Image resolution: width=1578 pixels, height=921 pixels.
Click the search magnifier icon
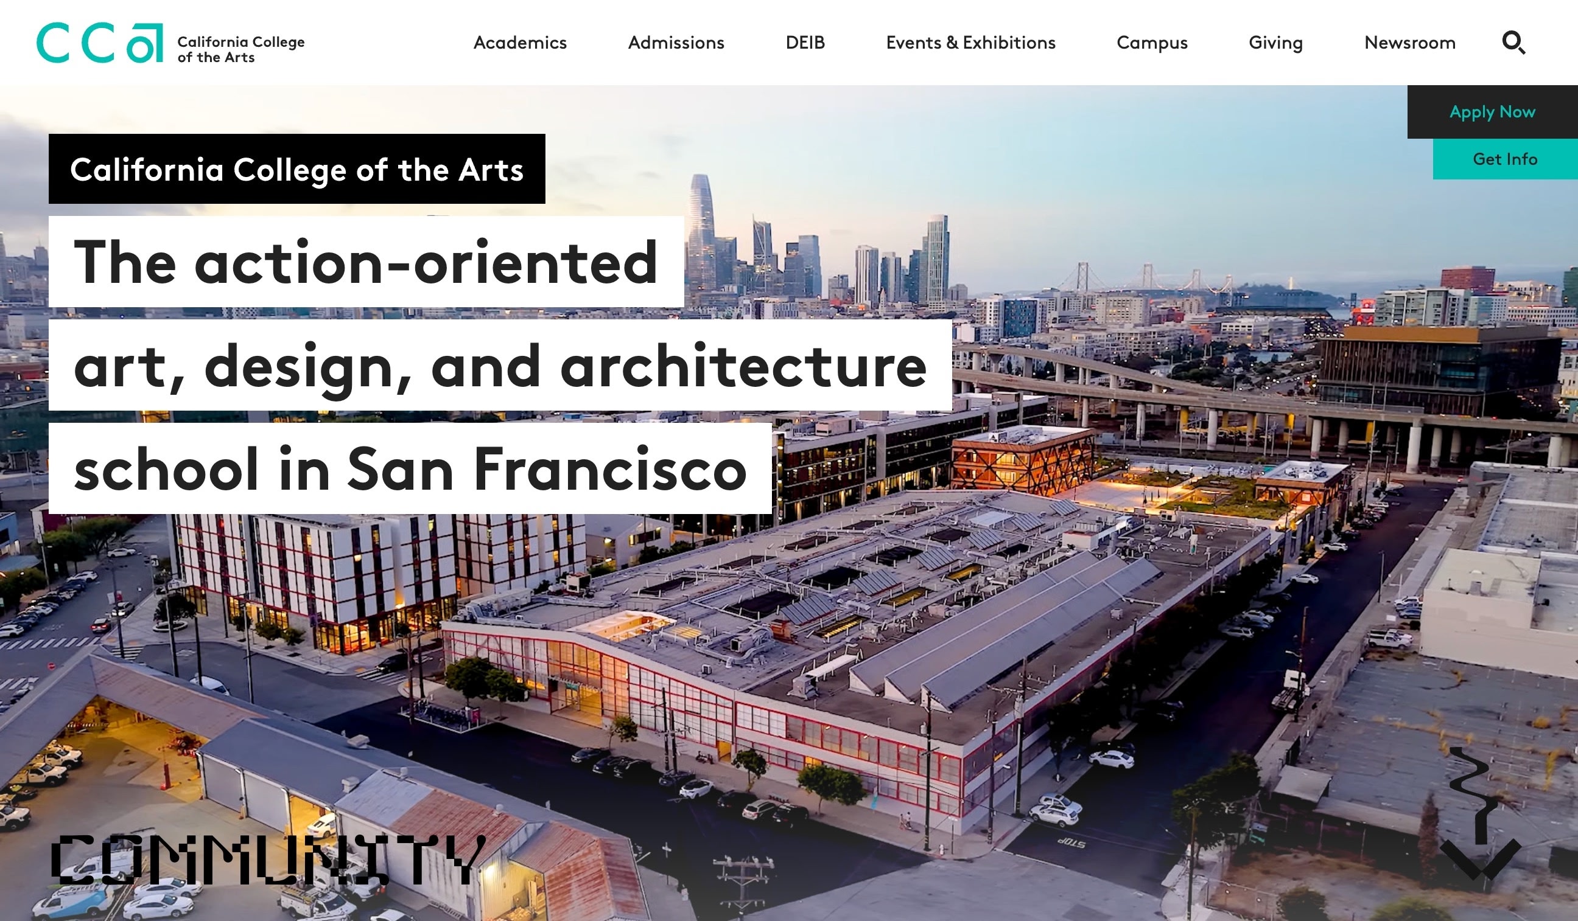[1513, 43]
